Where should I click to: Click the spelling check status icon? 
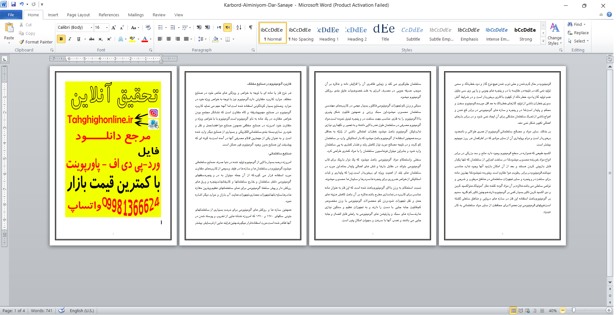pyautogui.click(x=62, y=311)
